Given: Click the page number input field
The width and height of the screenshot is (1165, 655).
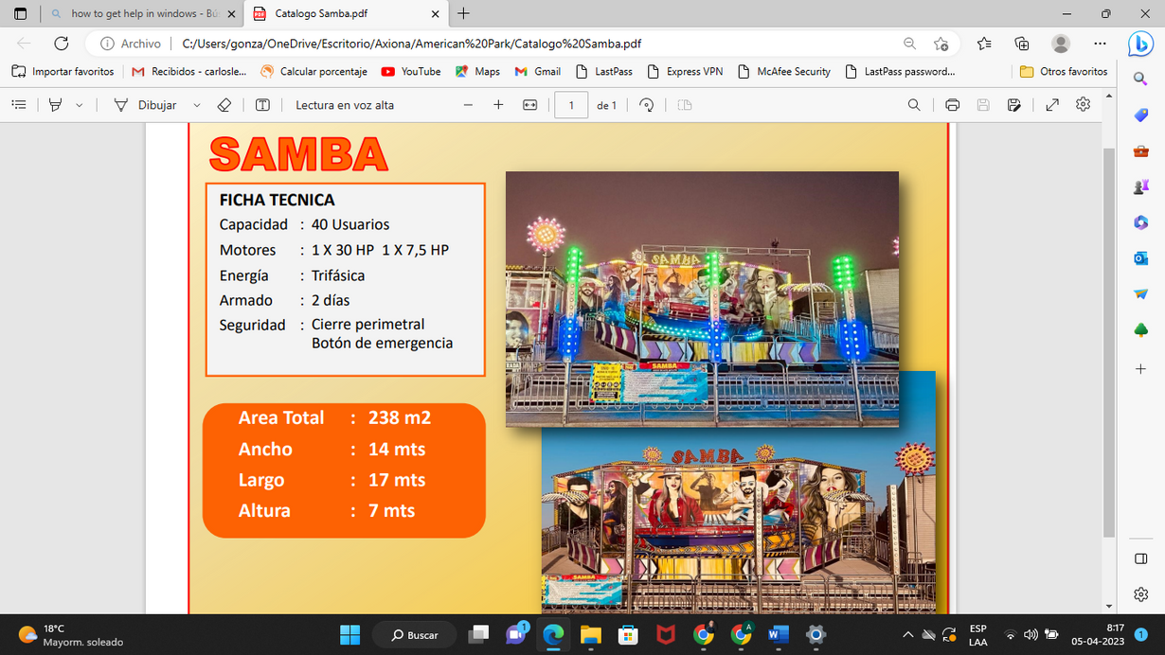Looking at the screenshot, I should pyautogui.click(x=571, y=105).
